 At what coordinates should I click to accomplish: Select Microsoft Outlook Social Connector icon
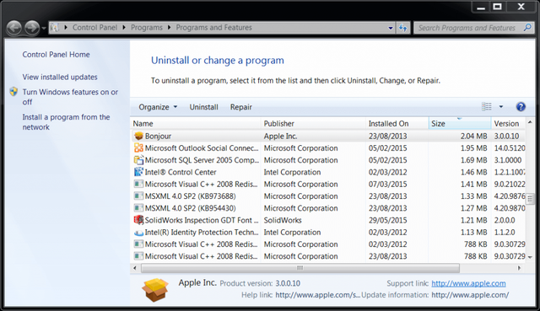click(138, 148)
